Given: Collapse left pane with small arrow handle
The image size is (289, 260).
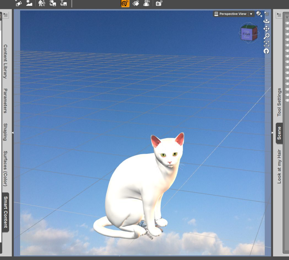Looking at the screenshot, I should point(13,133).
